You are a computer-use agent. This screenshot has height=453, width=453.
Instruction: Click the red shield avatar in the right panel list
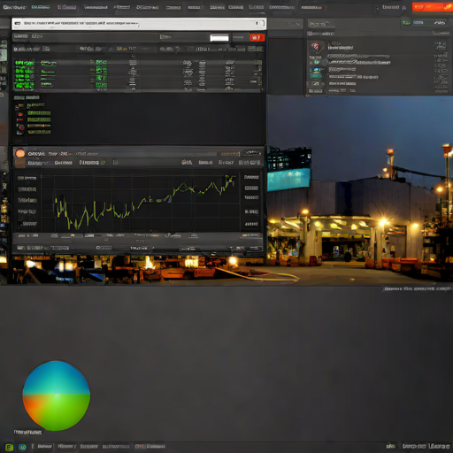click(x=316, y=47)
